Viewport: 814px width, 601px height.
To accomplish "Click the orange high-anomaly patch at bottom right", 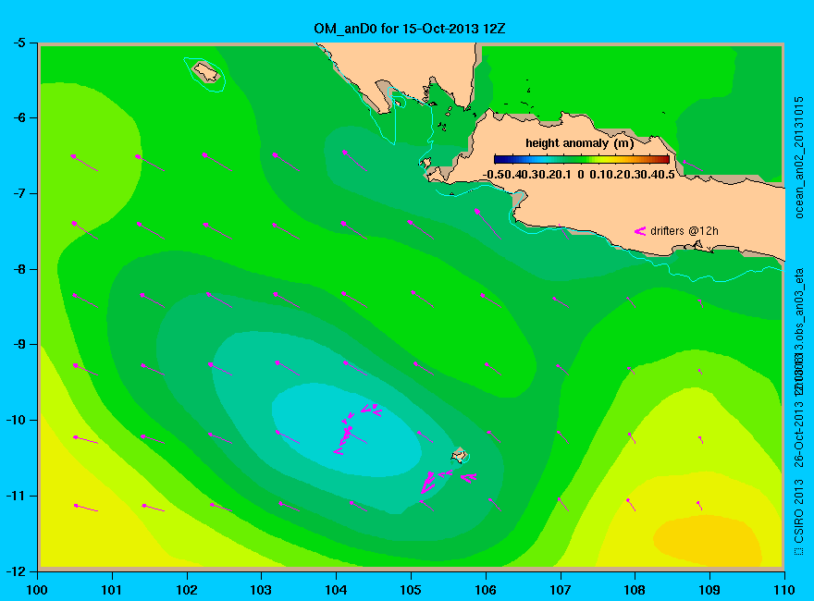I will click(707, 541).
